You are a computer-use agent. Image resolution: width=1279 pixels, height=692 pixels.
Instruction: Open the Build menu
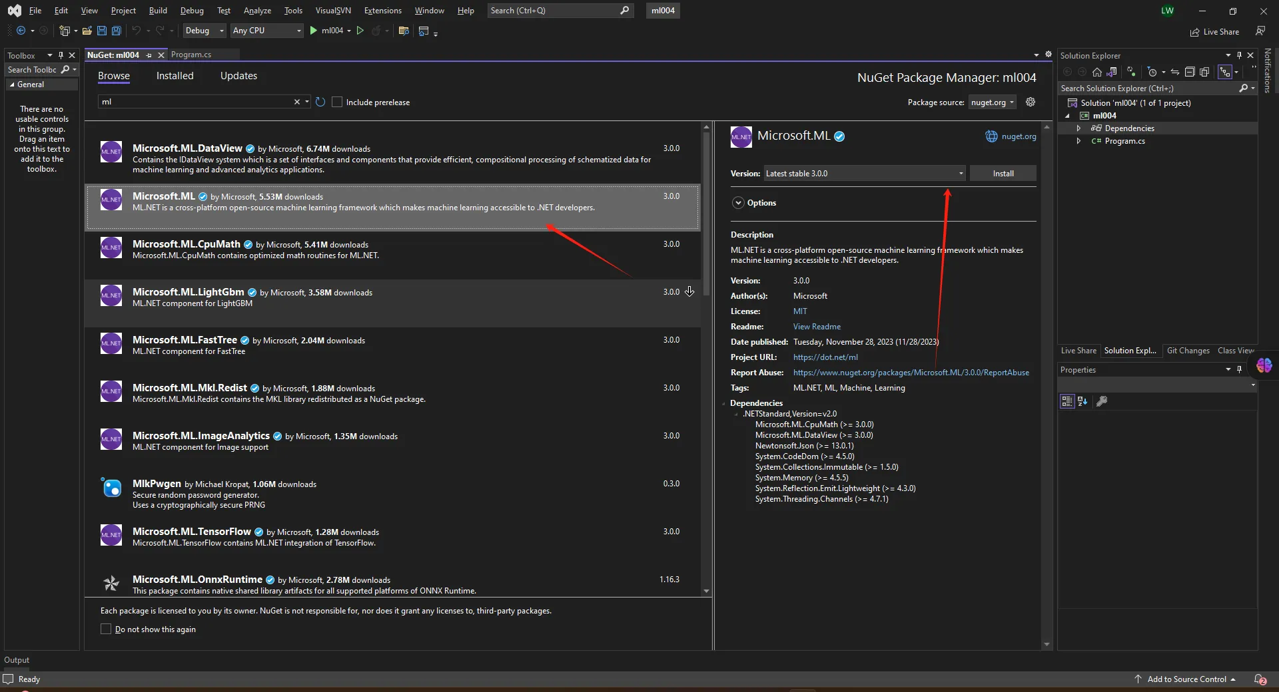click(158, 10)
